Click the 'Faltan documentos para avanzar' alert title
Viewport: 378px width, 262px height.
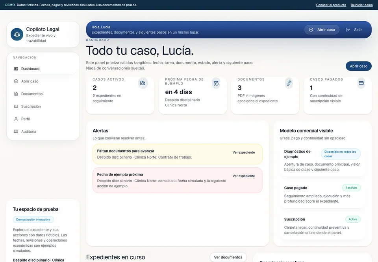click(x=126, y=151)
